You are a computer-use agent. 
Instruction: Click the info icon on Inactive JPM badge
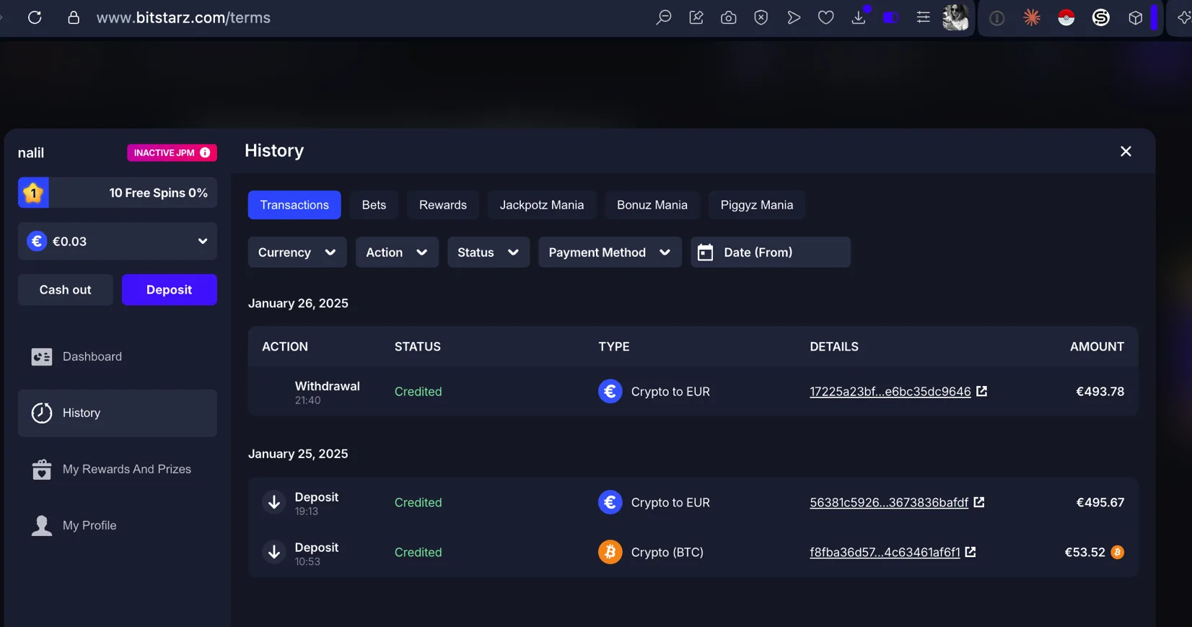pyautogui.click(x=205, y=152)
